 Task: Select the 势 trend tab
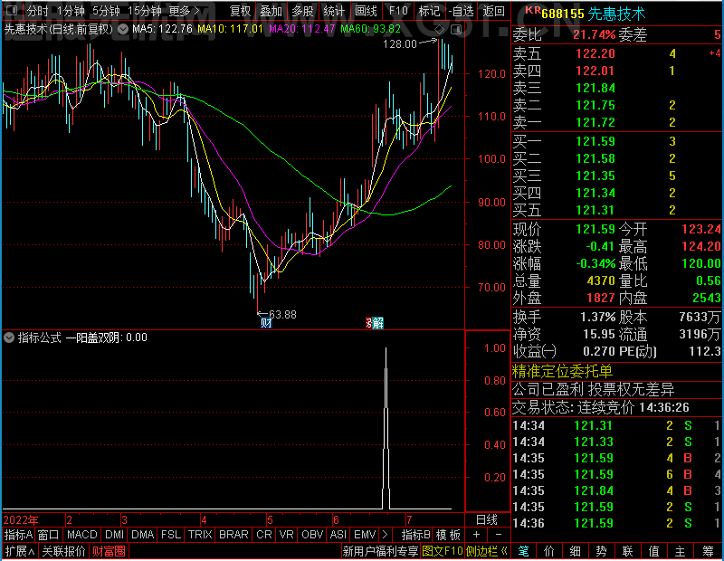[x=601, y=551]
